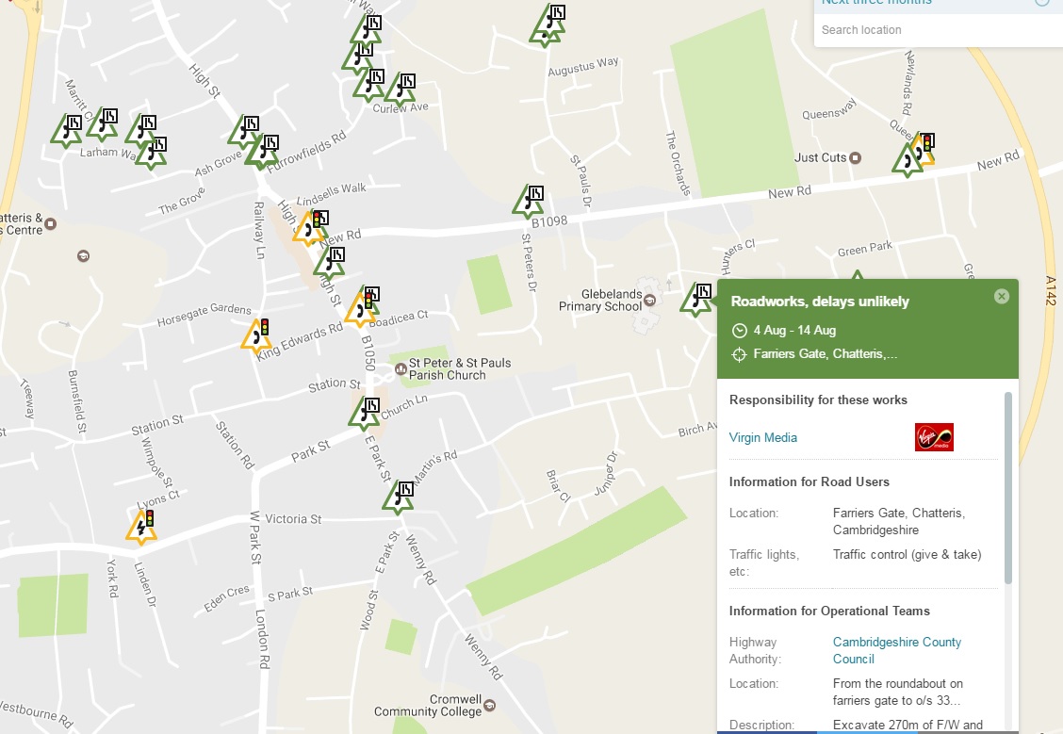Select traffic light marker at Lindsells Walk

[x=310, y=227]
